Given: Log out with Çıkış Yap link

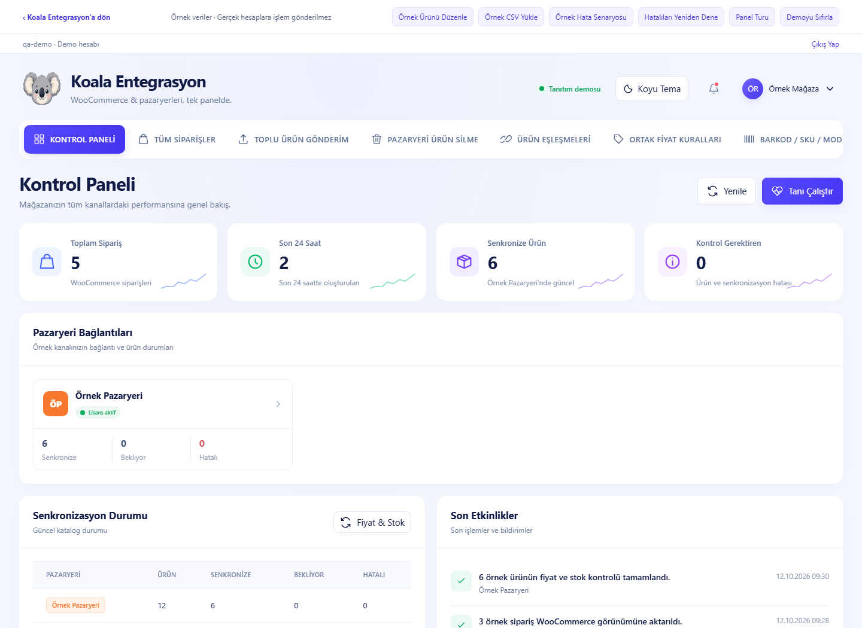Looking at the screenshot, I should 825,44.
